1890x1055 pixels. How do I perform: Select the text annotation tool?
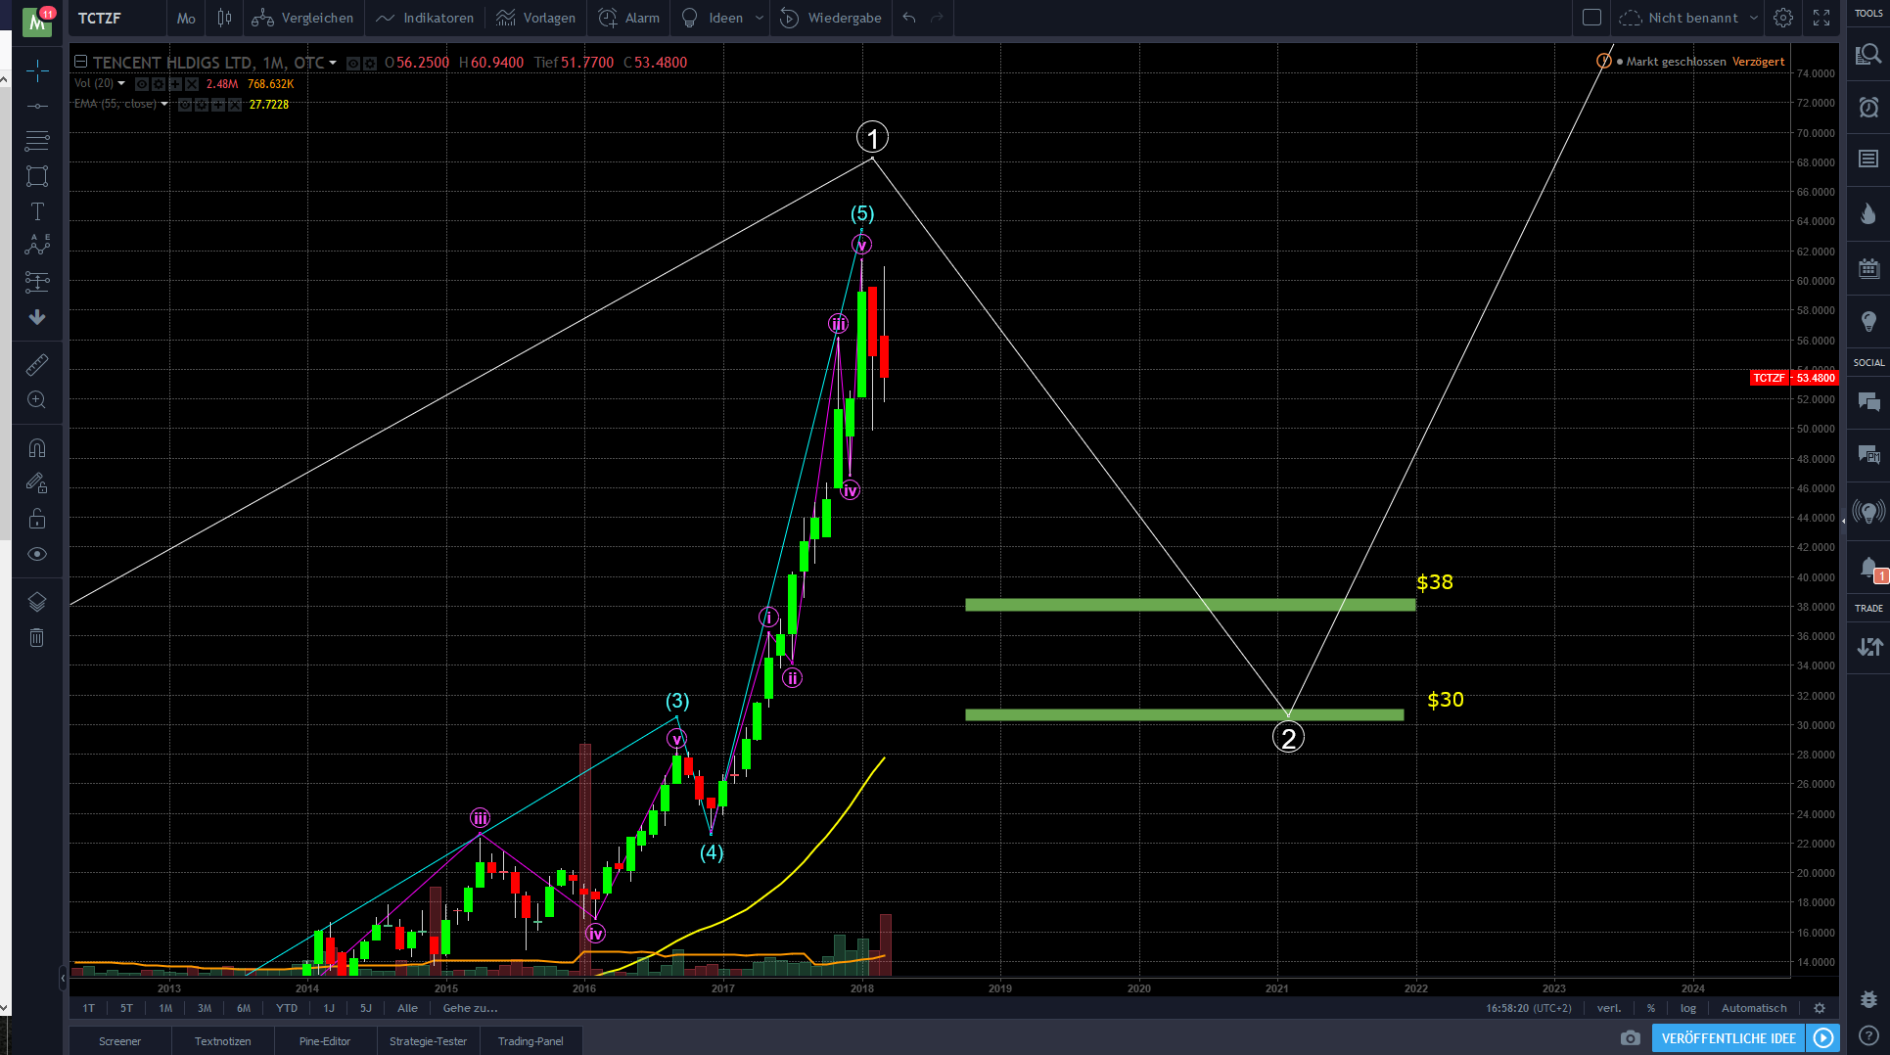(37, 211)
